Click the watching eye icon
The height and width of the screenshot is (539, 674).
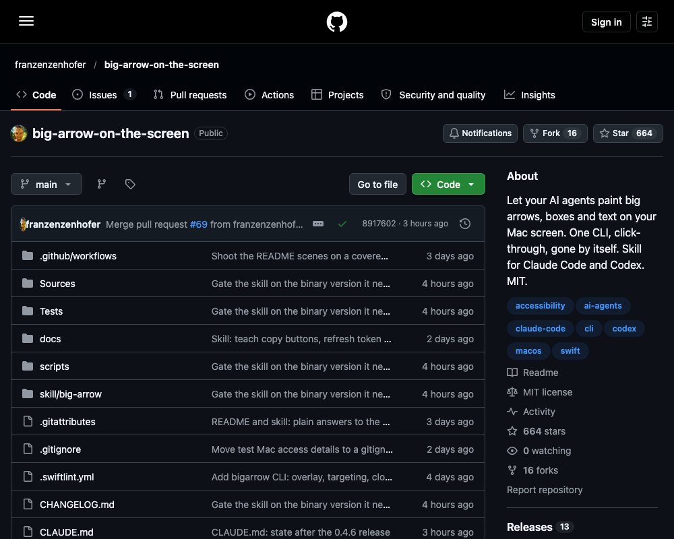pos(512,451)
